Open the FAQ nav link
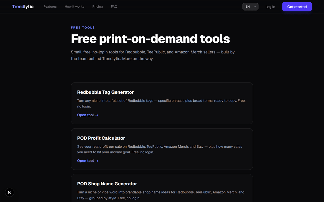 [114, 6]
